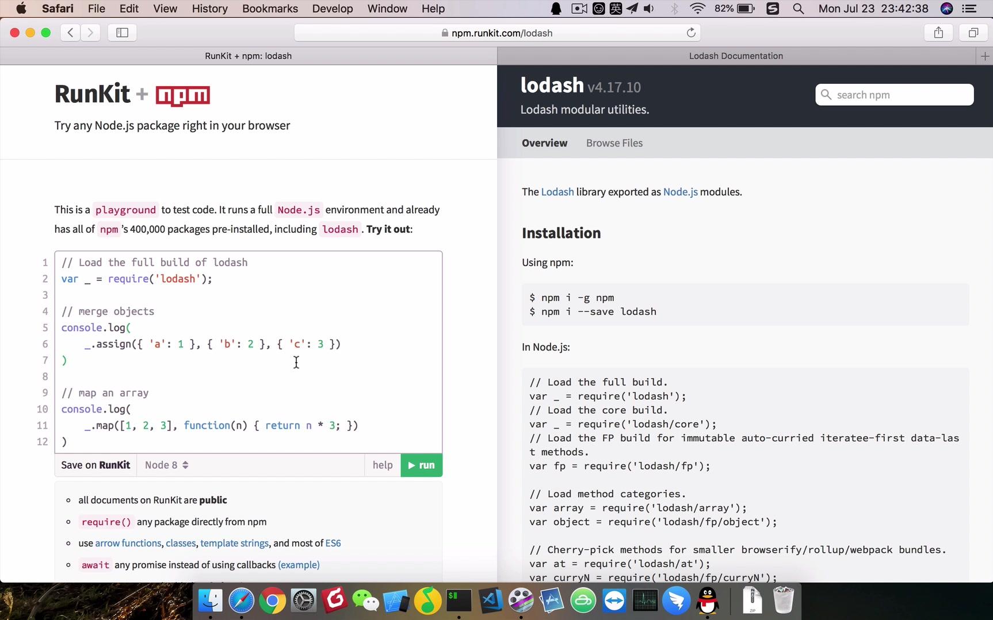Switch to the Lodash Documentation tab
This screenshot has width=993, height=620.
[736, 56]
